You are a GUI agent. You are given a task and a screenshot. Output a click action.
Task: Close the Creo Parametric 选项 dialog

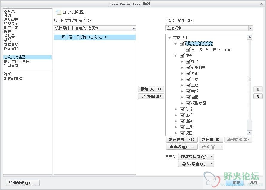coord(262,4)
